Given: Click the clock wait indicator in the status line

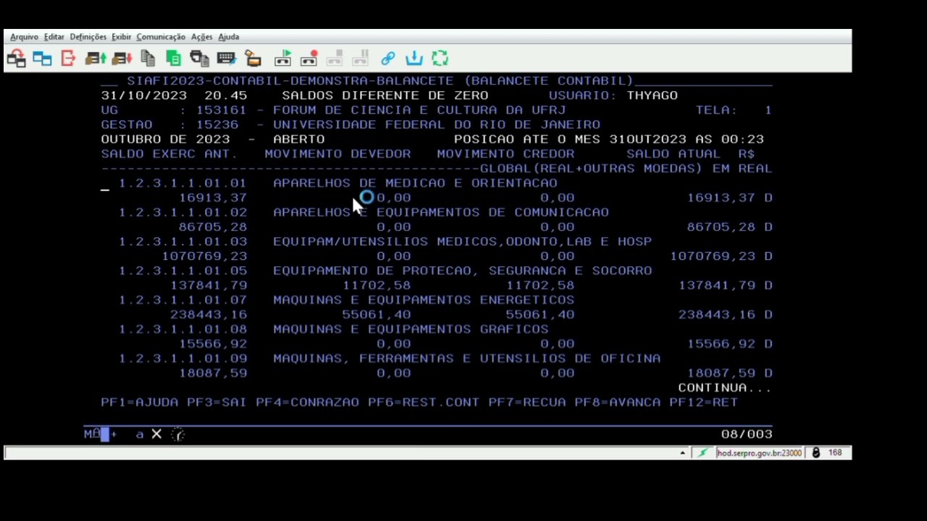Looking at the screenshot, I should [178, 434].
